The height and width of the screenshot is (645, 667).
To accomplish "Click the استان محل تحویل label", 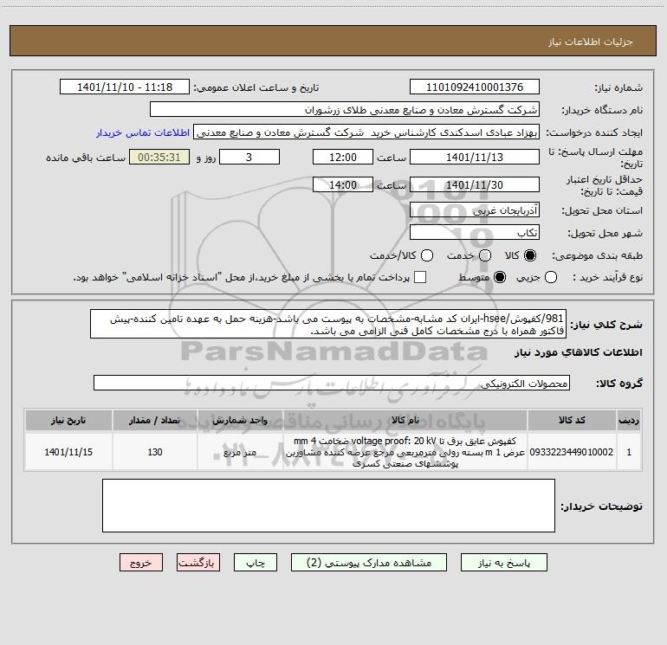I will [602, 210].
